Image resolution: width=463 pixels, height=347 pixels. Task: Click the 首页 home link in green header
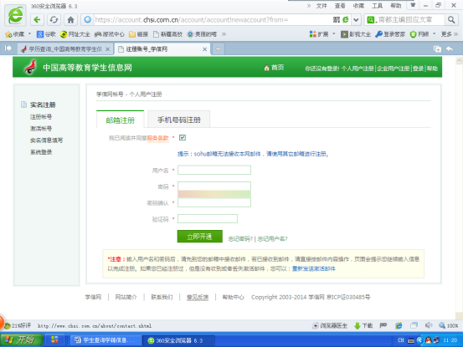tap(274, 68)
